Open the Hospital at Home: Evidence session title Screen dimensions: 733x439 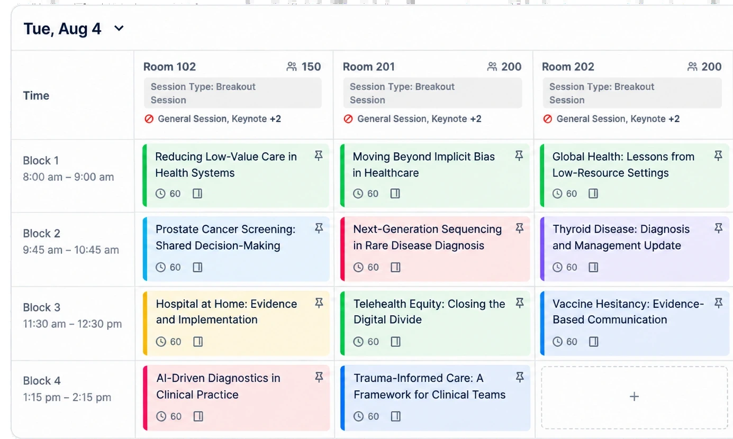[227, 312]
